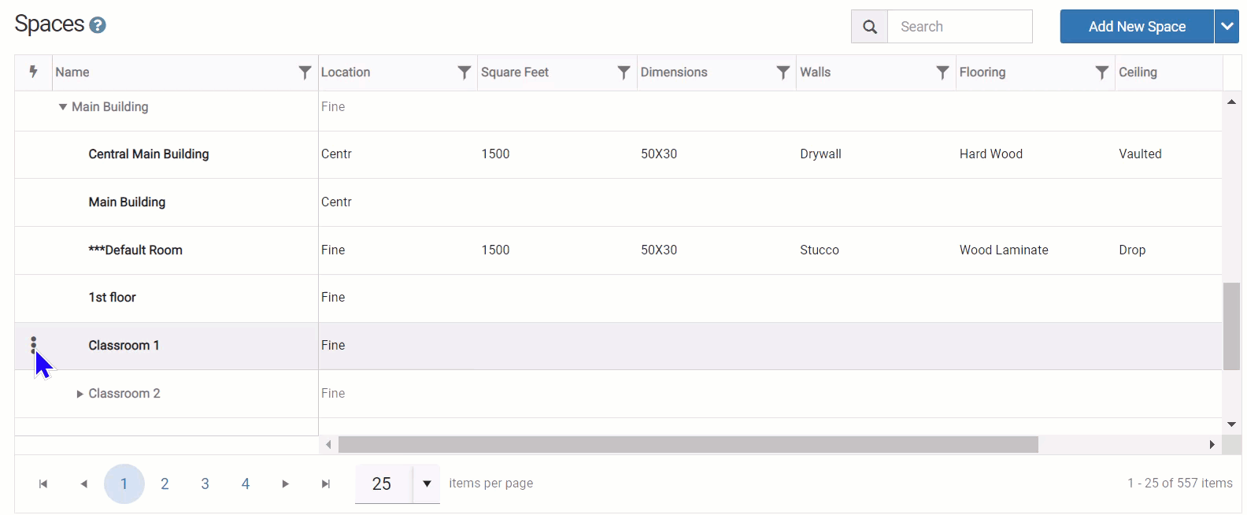Click the lightning bolt actions column header
This screenshot has width=1247, height=515.
[33, 72]
